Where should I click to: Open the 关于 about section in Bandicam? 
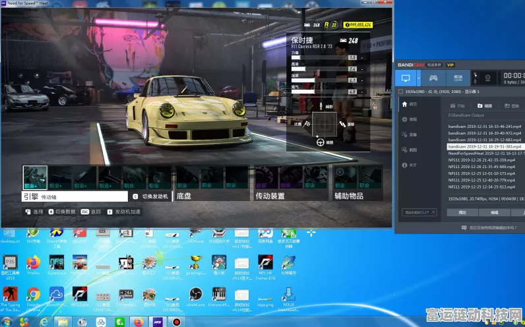point(409,165)
